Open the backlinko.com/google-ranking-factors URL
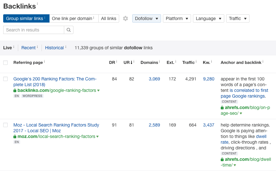 [x=57, y=90]
